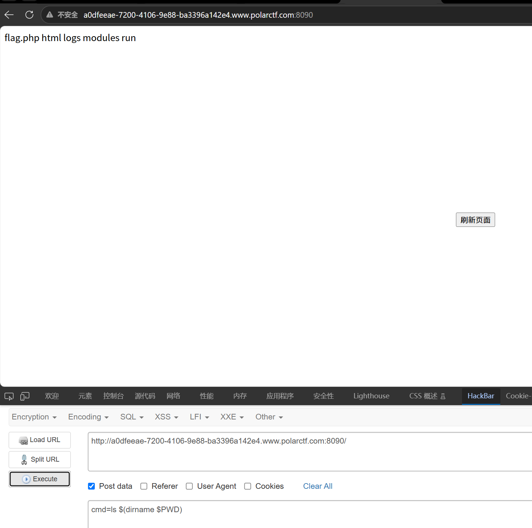Tick the Cookies checkbox
This screenshot has height=528, width=532.
(248, 486)
